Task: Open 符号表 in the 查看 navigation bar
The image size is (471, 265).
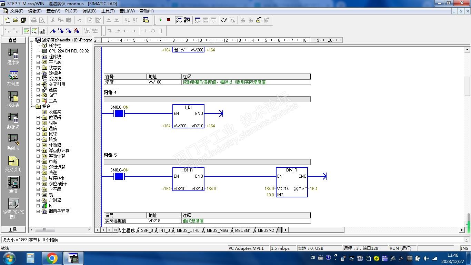Action: [x=13, y=78]
